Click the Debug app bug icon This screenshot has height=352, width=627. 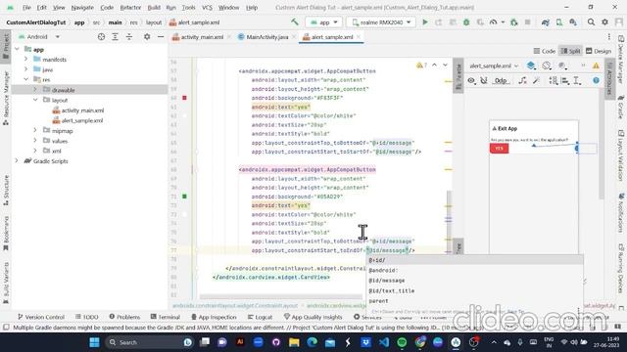(466, 22)
